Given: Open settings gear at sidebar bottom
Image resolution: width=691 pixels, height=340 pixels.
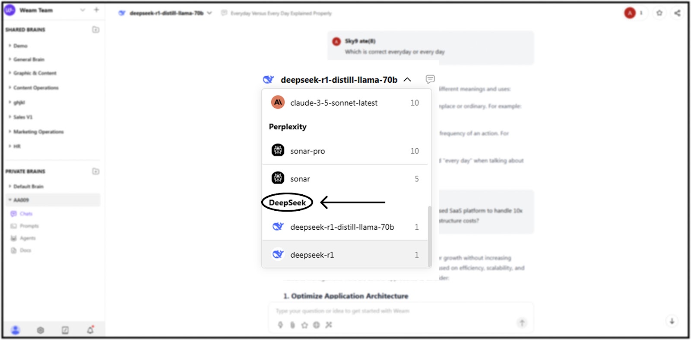Looking at the screenshot, I should click(40, 330).
